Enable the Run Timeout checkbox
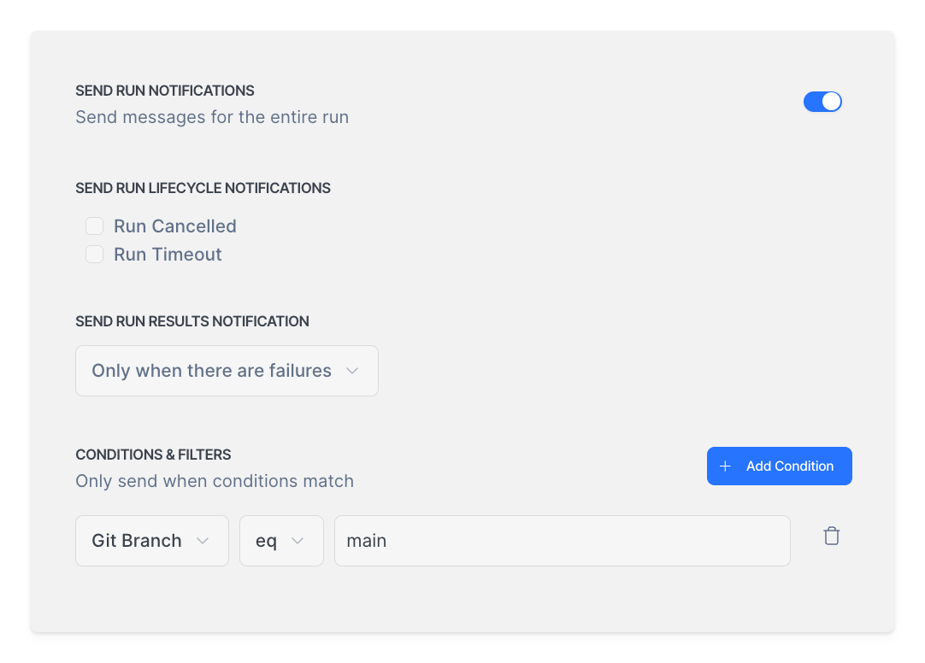 (x=95, y=255)
